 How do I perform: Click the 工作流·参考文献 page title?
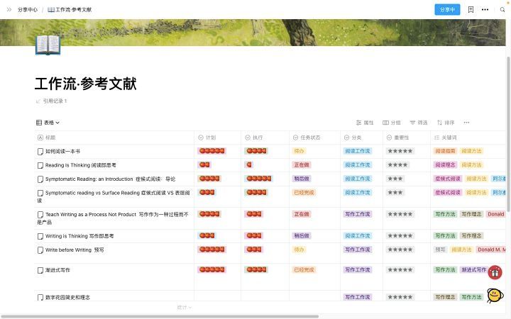pos(86,84)
